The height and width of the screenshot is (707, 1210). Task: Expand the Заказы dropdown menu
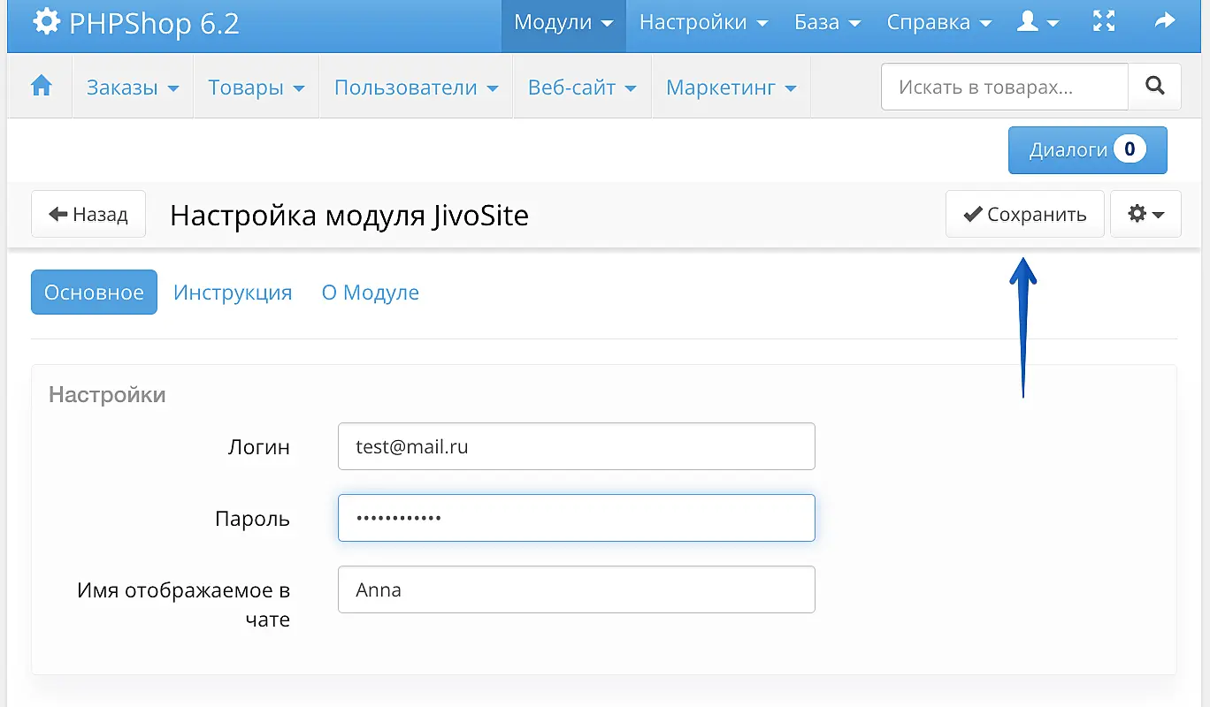click(x=133, y=87)
